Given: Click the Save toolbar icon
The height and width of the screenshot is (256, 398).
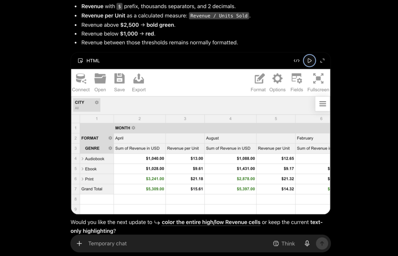Looking at the screenshot, I should 119,82.
